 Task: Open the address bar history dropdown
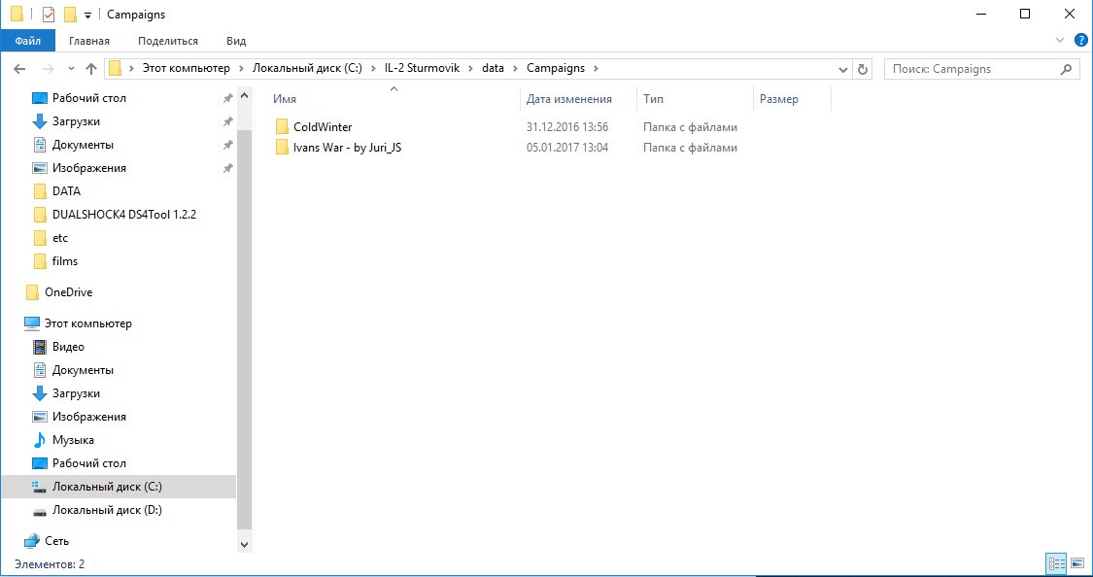843,69
